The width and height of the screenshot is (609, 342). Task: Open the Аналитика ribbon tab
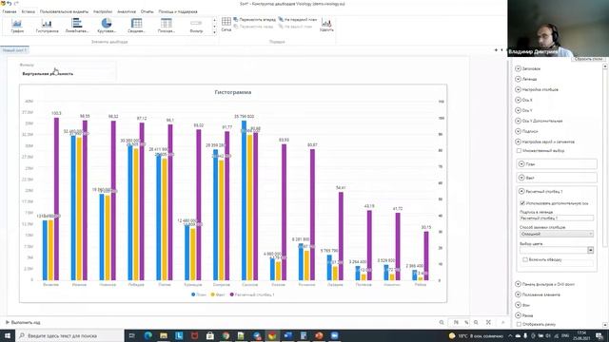click(x=127, y=11)
